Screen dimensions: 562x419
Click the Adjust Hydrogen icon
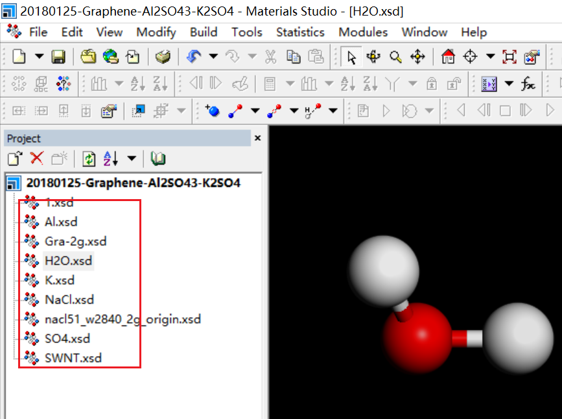[x=312, y=110]
